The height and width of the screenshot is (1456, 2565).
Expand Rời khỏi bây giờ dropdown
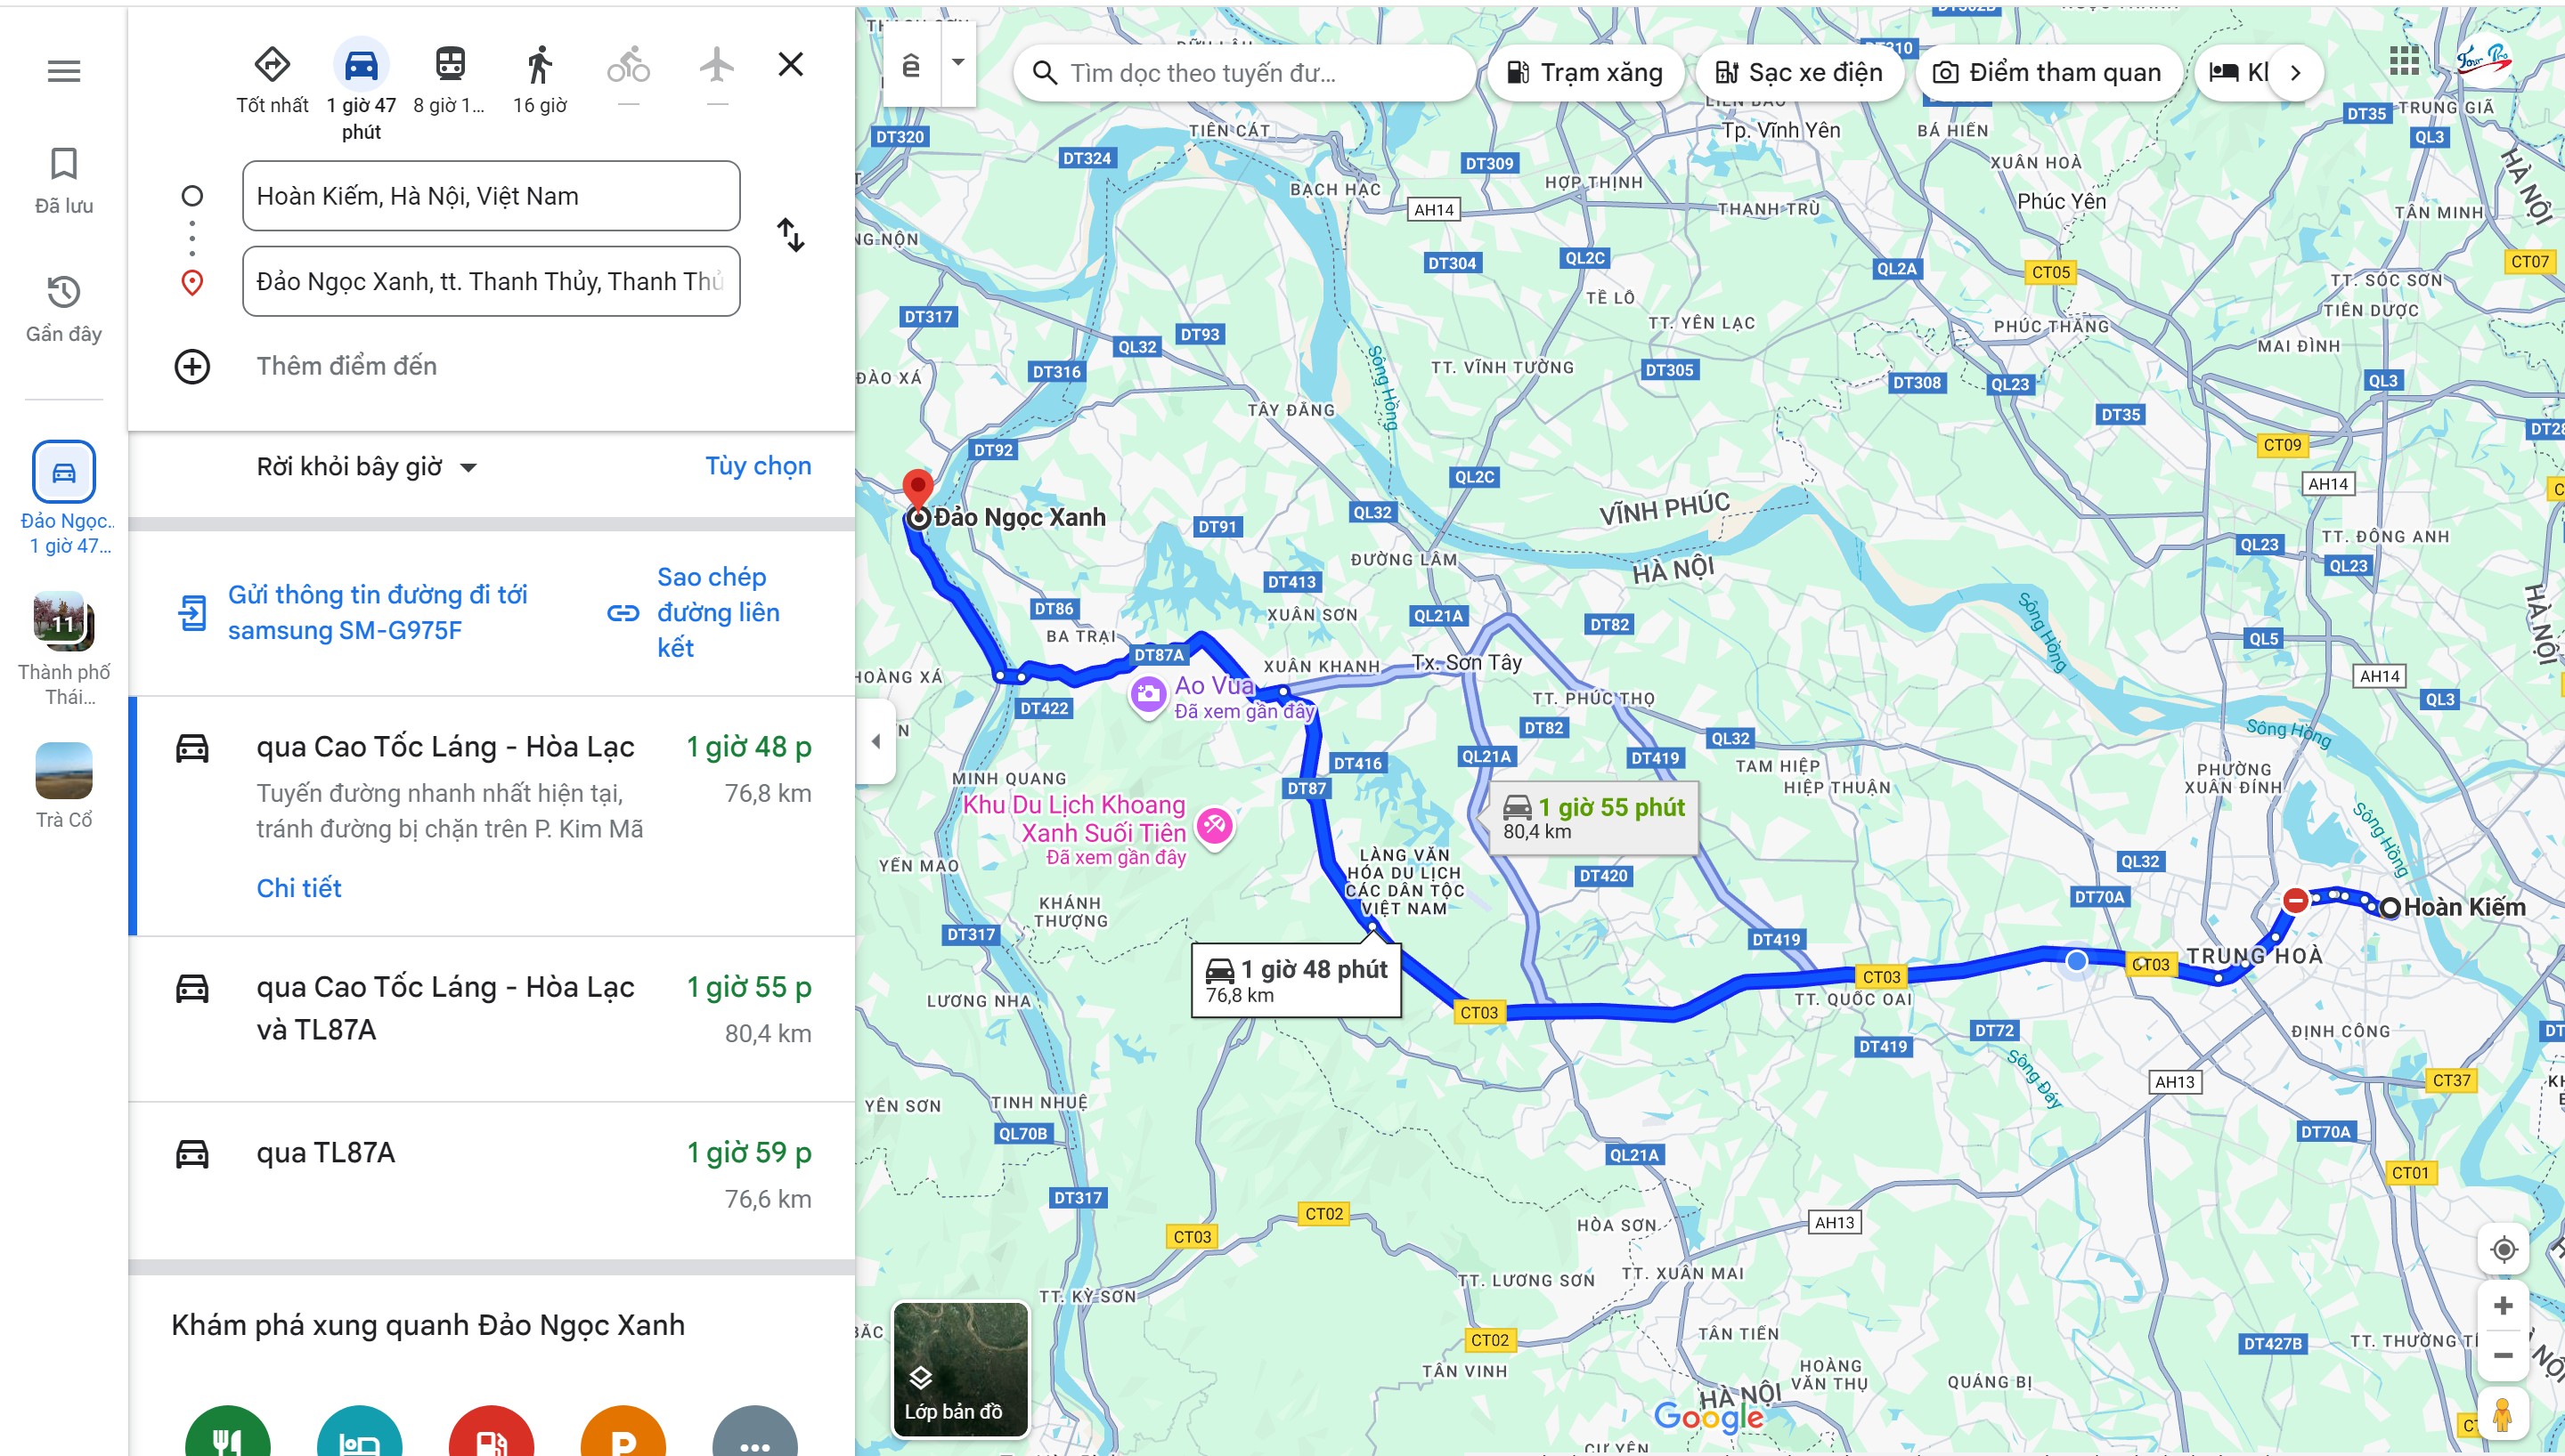tap(366, 467)
